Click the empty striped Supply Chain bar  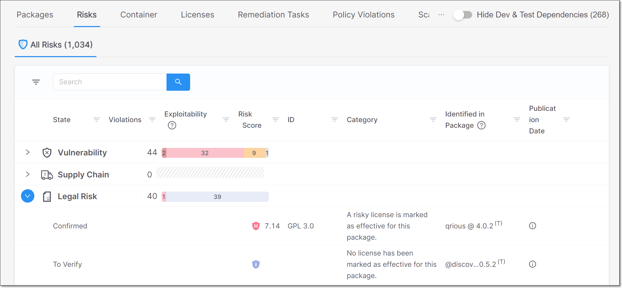click(x=210, y=173)
